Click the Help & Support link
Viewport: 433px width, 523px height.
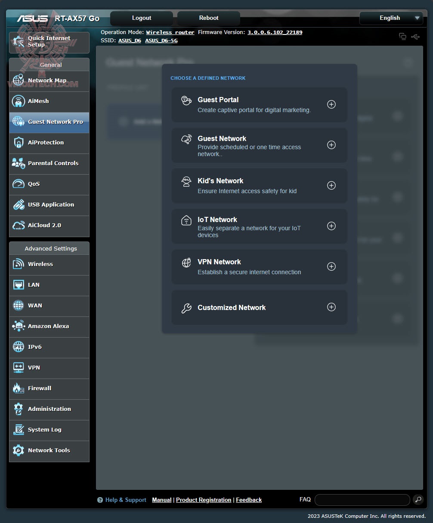126,500
